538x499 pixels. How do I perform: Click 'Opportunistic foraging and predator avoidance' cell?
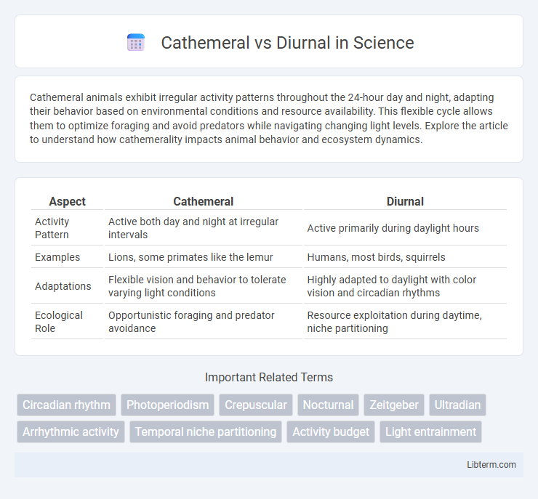(203, 322)
